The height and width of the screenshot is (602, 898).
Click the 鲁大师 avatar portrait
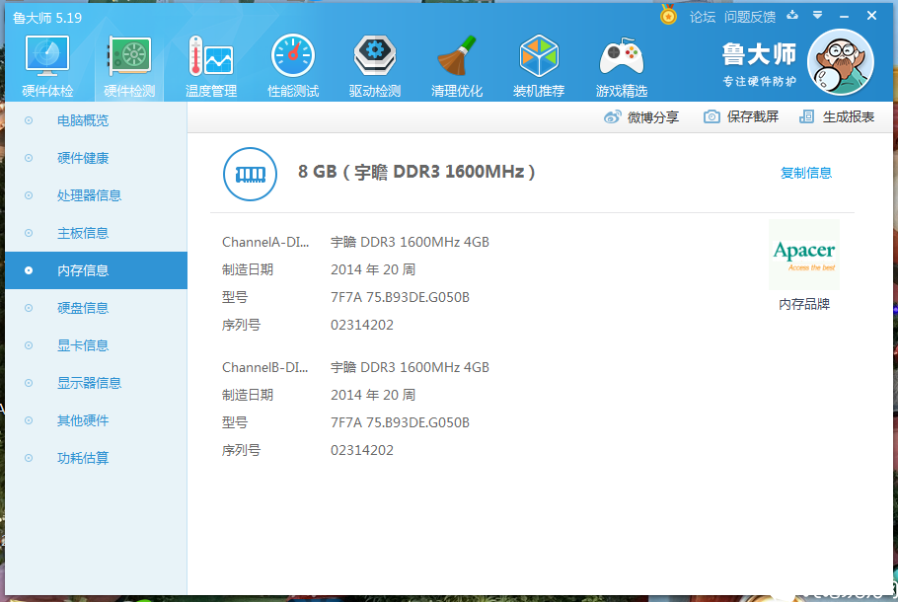[x=840, y=62]
